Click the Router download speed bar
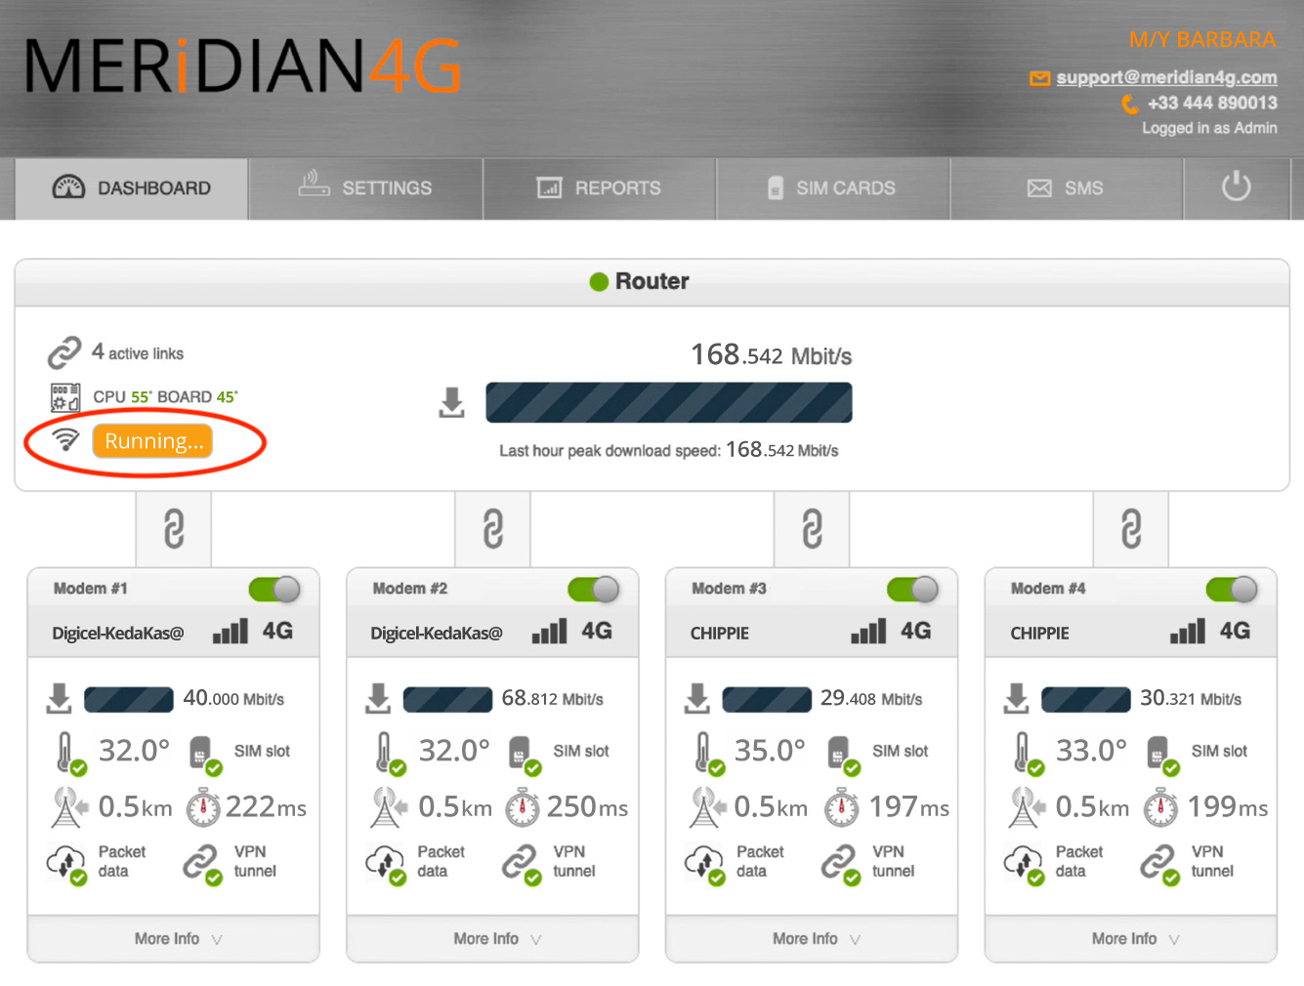The width and height of the screenshot is (1304, 986). click(669, 402)
